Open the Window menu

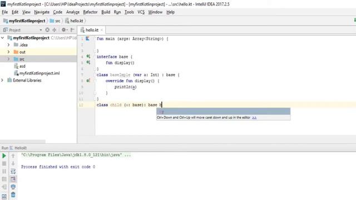tap(155, 12)
